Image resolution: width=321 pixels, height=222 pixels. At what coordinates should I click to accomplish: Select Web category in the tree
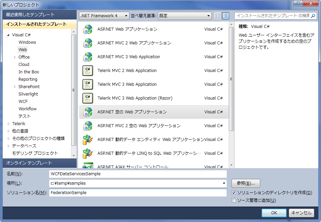[x=23, y=49]
